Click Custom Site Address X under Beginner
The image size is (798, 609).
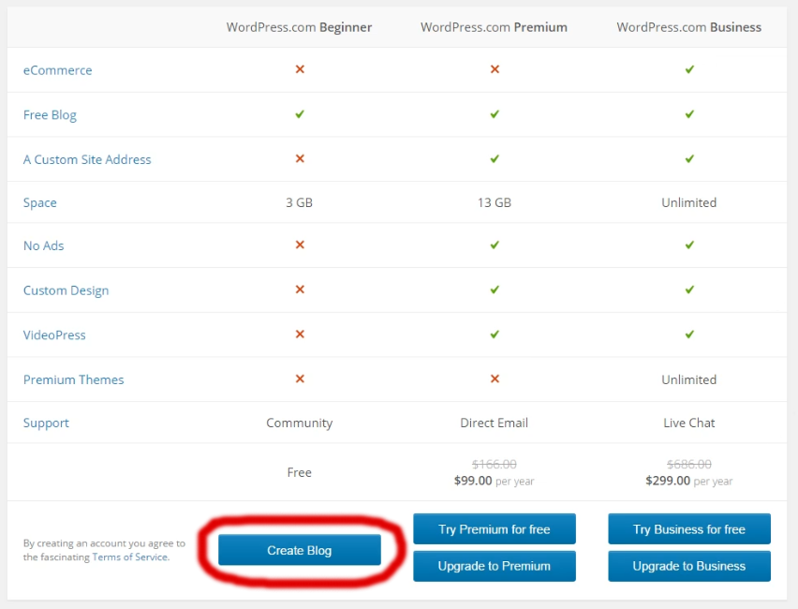300,158
